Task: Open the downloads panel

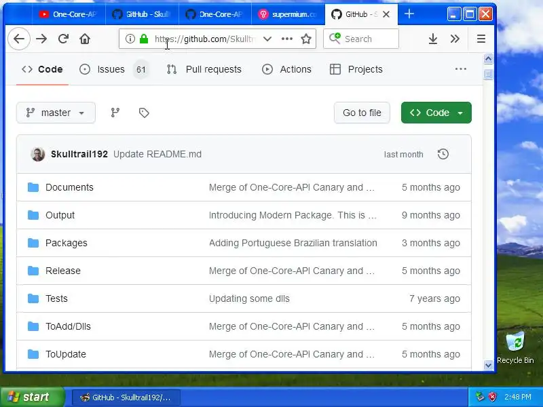Action: [x=433, y=39]
